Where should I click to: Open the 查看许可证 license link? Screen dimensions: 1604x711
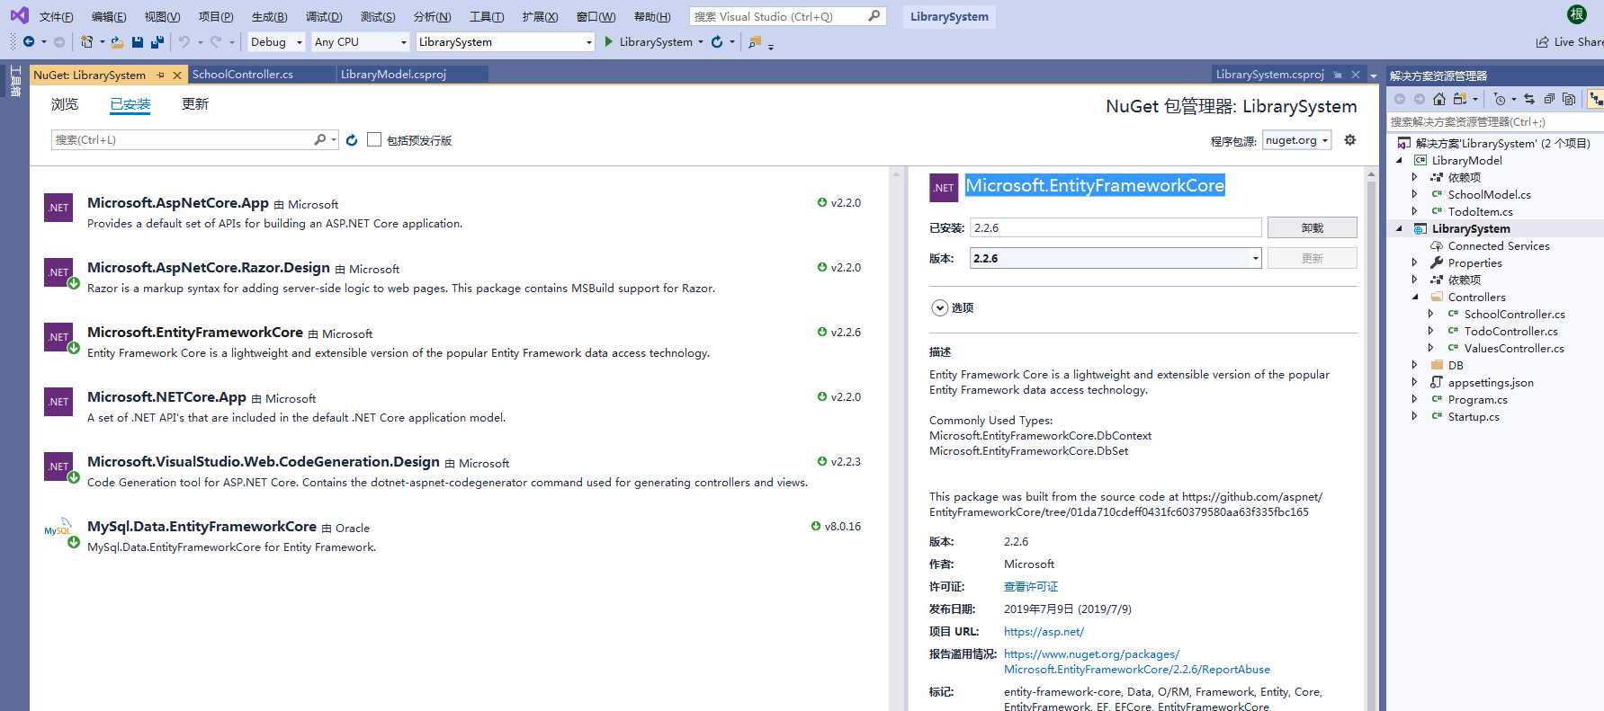click(x=1031, y=586)
